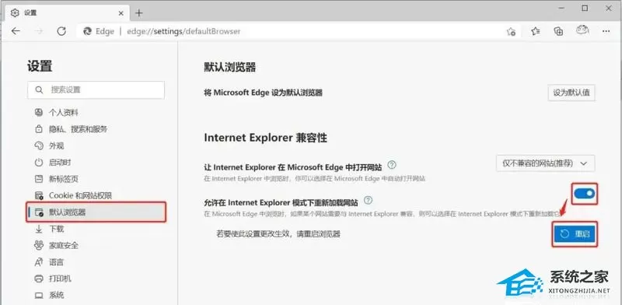Open the Collections icon
Screen dimensions: 622x305
[x=558, y=31]
